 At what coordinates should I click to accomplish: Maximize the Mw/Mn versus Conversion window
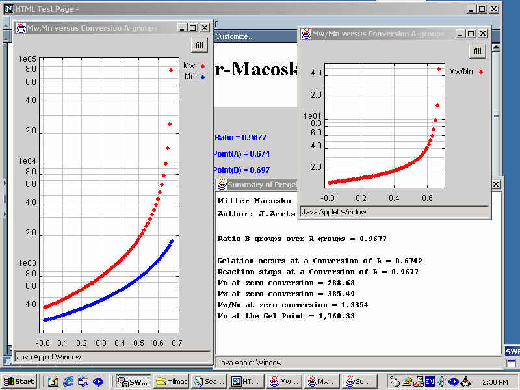pyautogui.click(x=471, y=34)
